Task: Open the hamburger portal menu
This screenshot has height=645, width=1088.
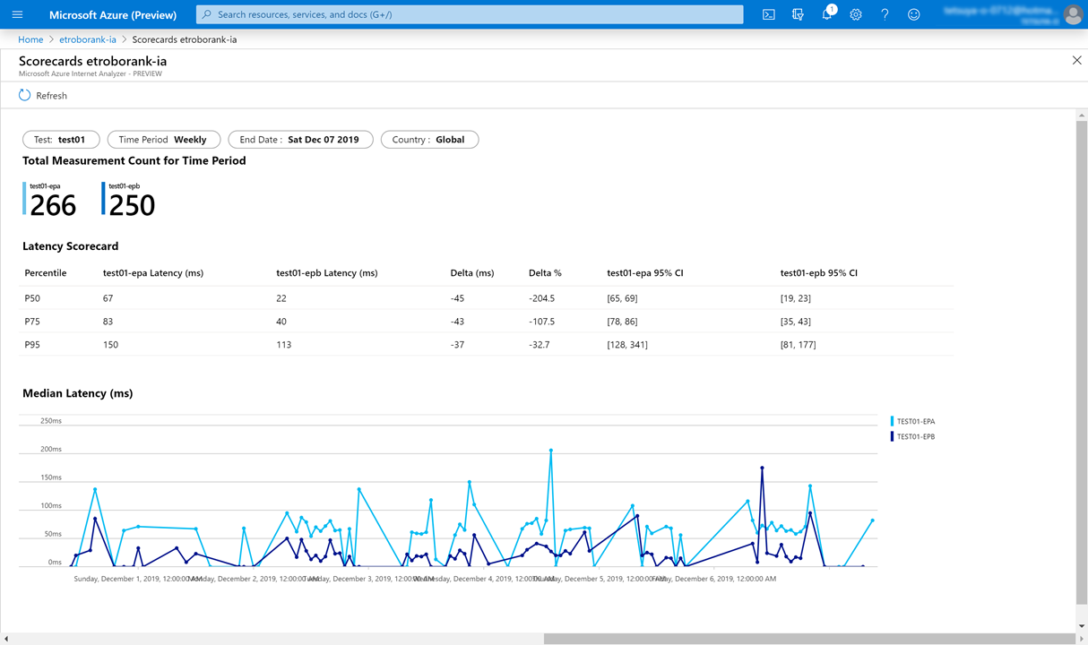Action: pos(17,14)
